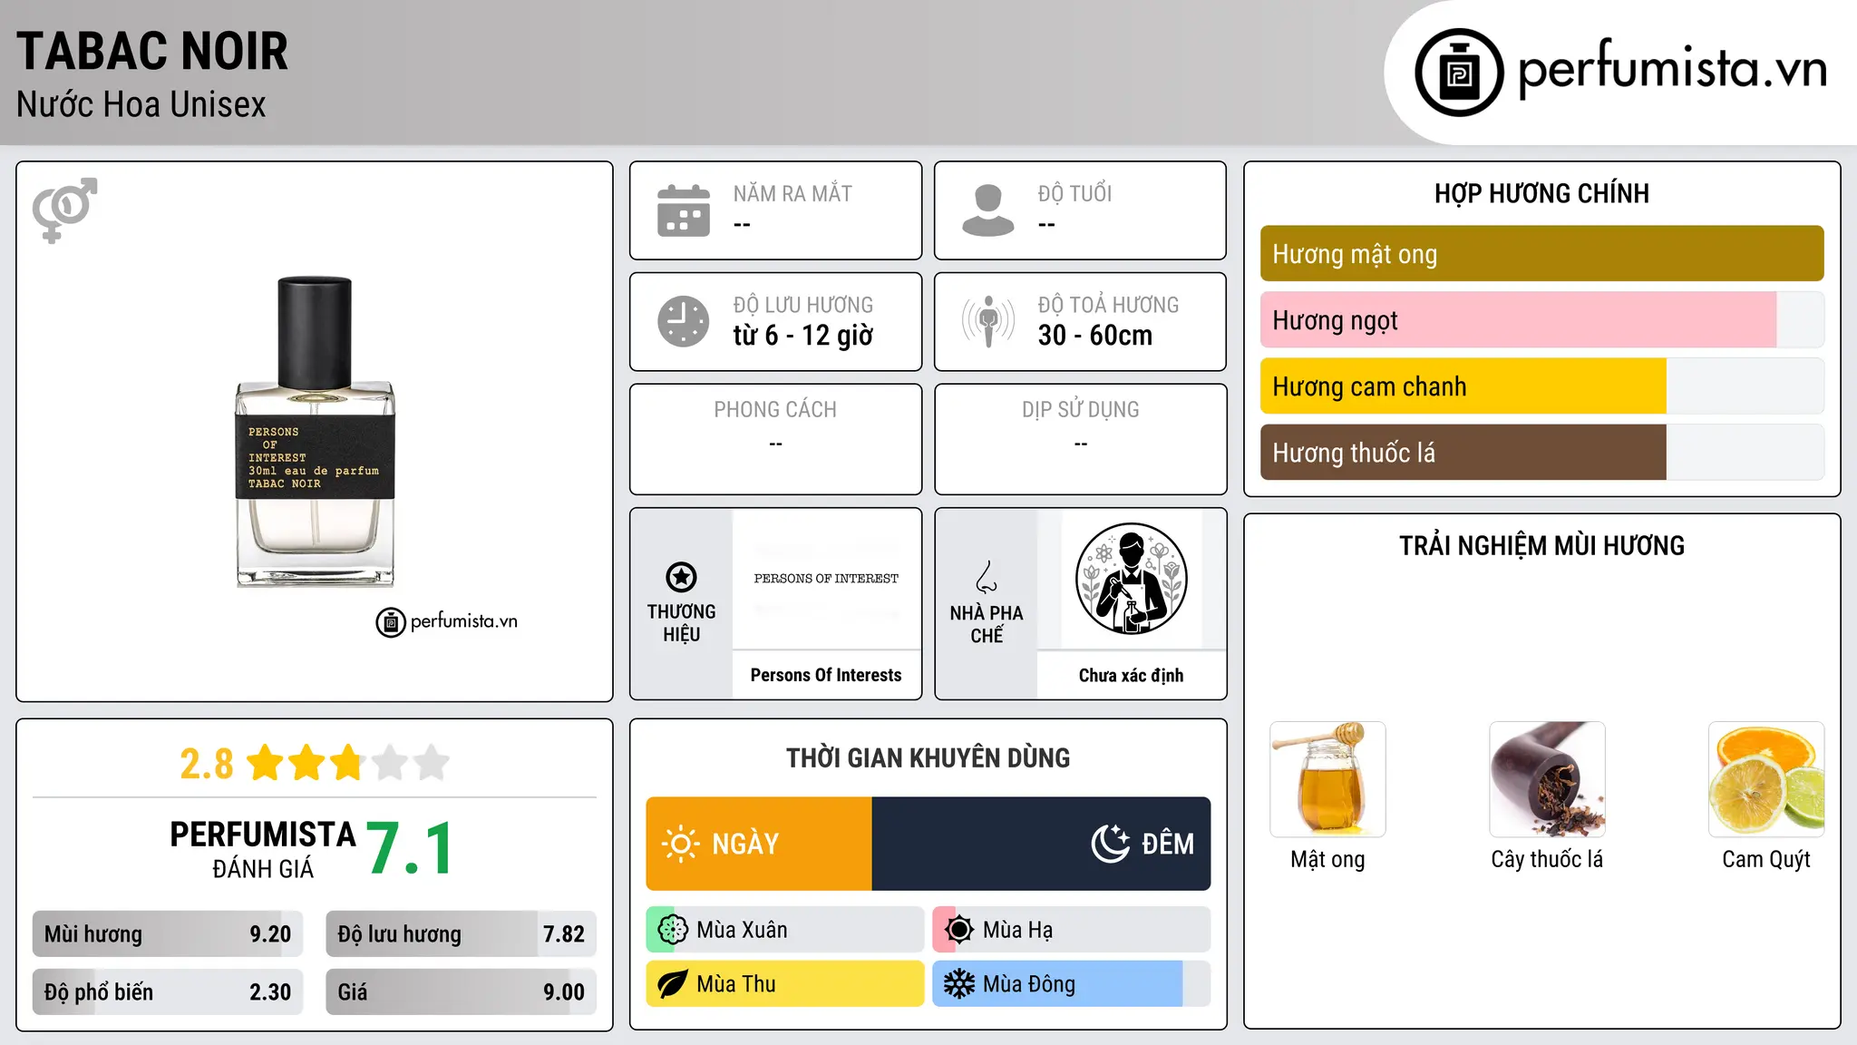Select the Hương ngọt accord bar
This screenshot has width=1857, height=1045.
(1541, 320)
